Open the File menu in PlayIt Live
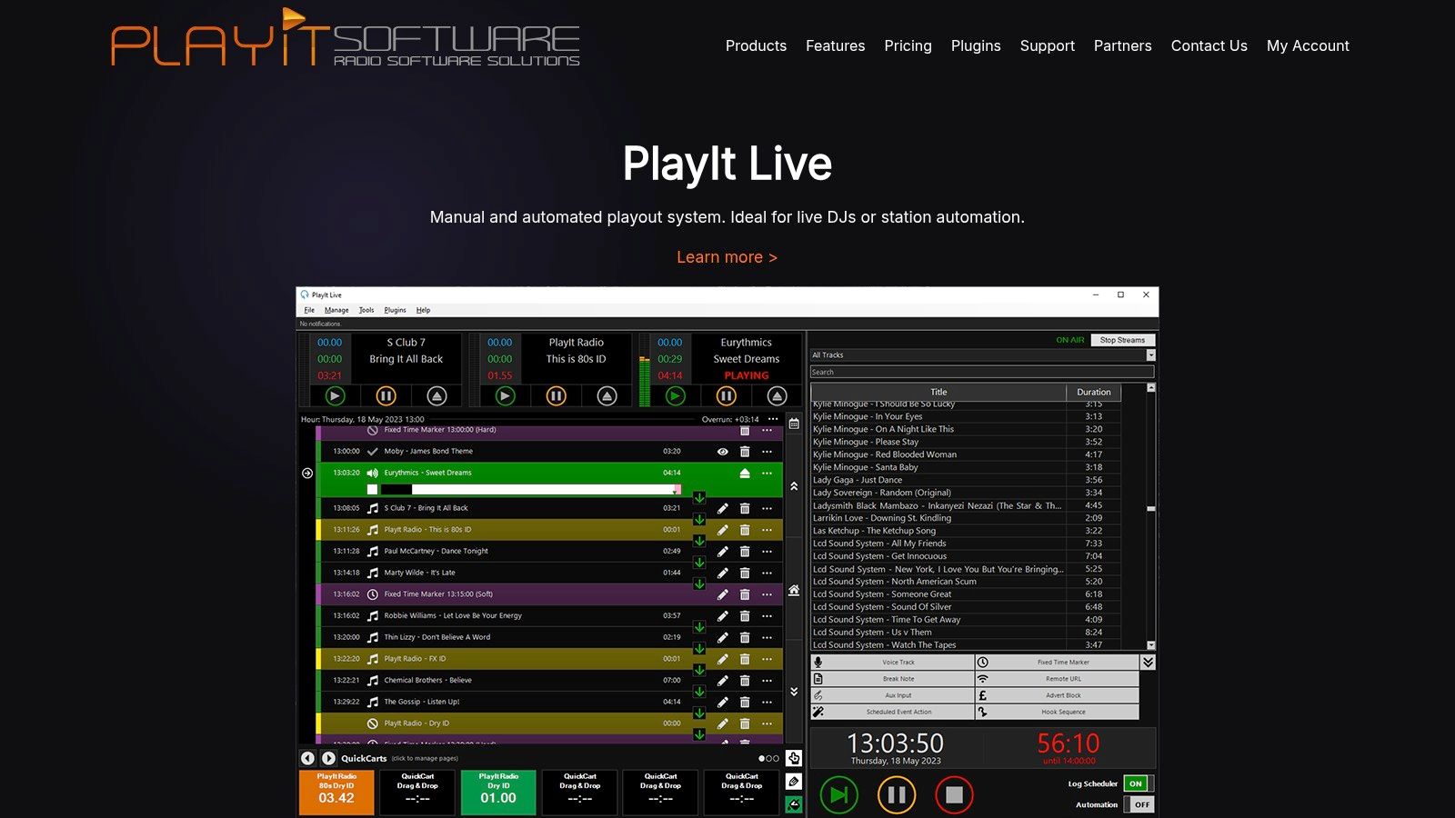 [x=309, y=310]
